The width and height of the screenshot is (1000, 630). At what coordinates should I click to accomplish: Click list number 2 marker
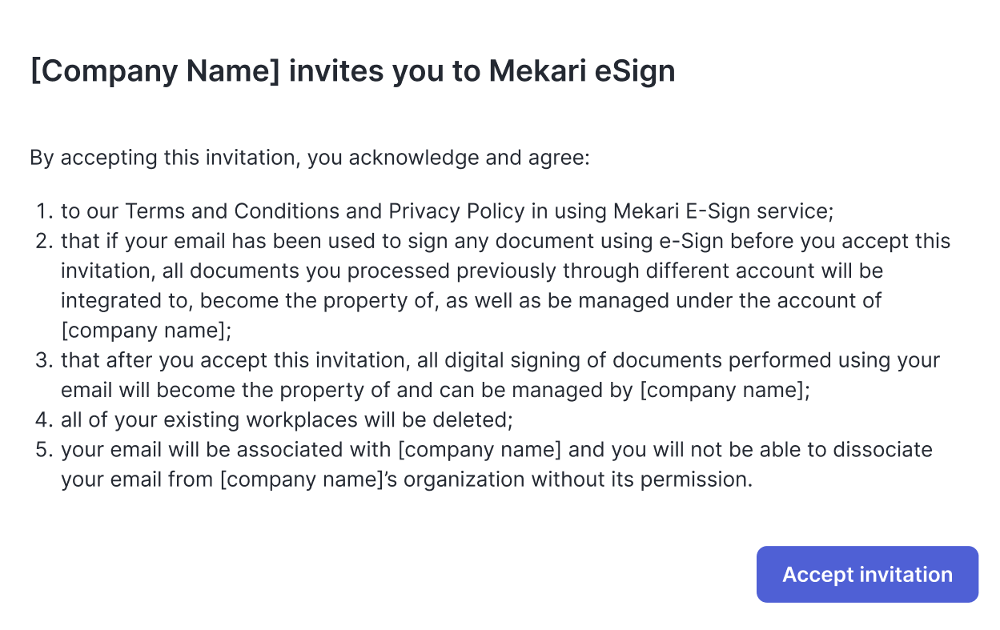(44, 241)
